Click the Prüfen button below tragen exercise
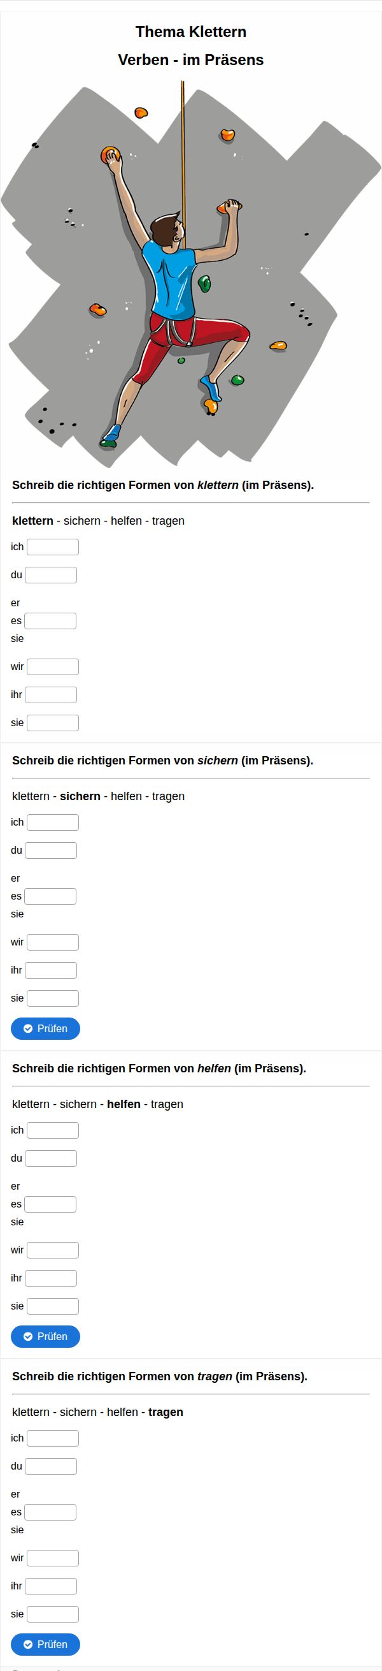 tap(45, 1644)
